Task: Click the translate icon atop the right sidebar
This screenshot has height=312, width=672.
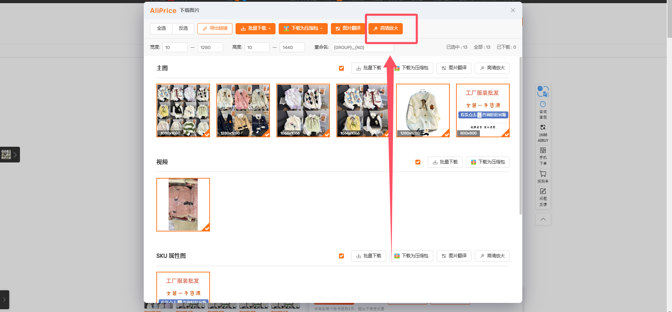Action: pos(543,91)
